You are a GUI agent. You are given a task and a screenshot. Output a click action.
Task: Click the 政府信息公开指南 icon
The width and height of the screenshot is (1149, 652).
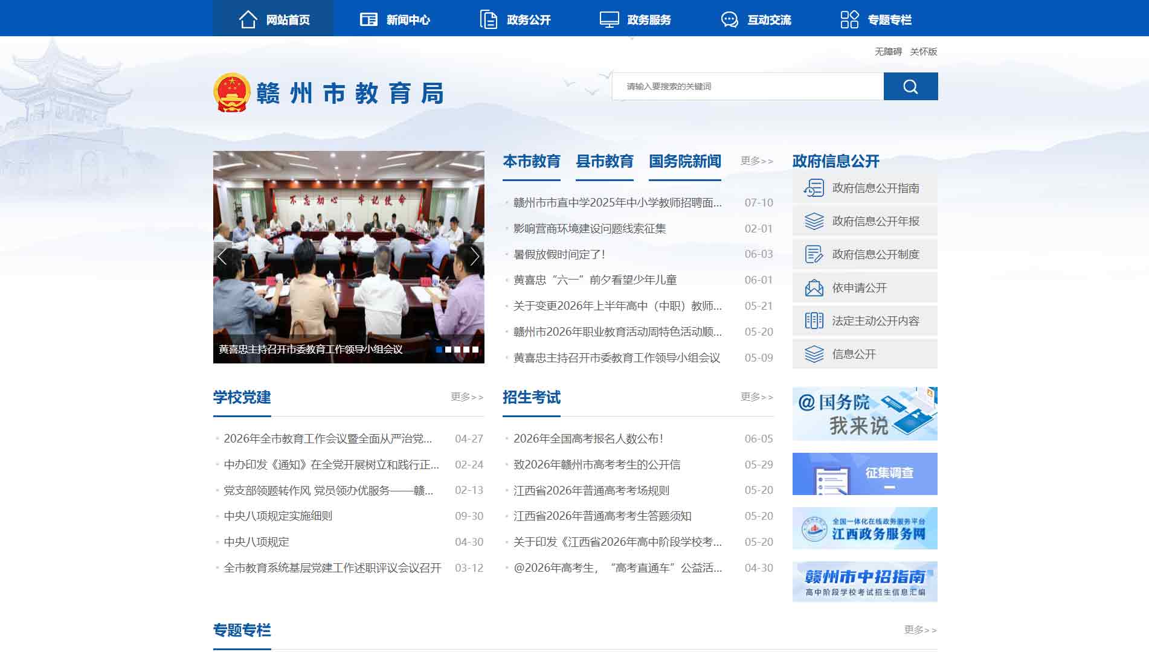[814, 188]
